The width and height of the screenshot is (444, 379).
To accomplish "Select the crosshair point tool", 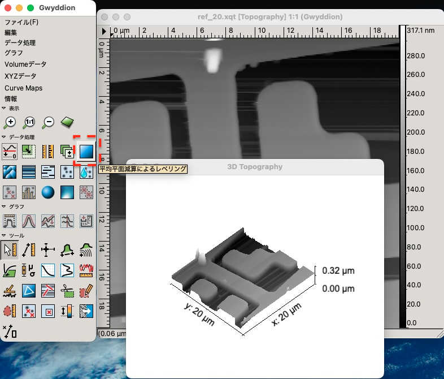I will click(x=48, y=250).
